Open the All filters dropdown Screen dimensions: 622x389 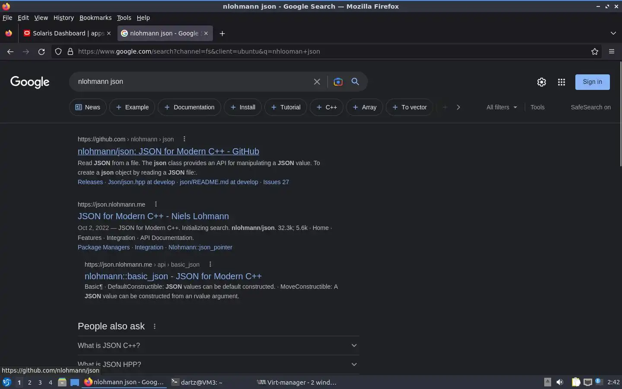[502, 107]
